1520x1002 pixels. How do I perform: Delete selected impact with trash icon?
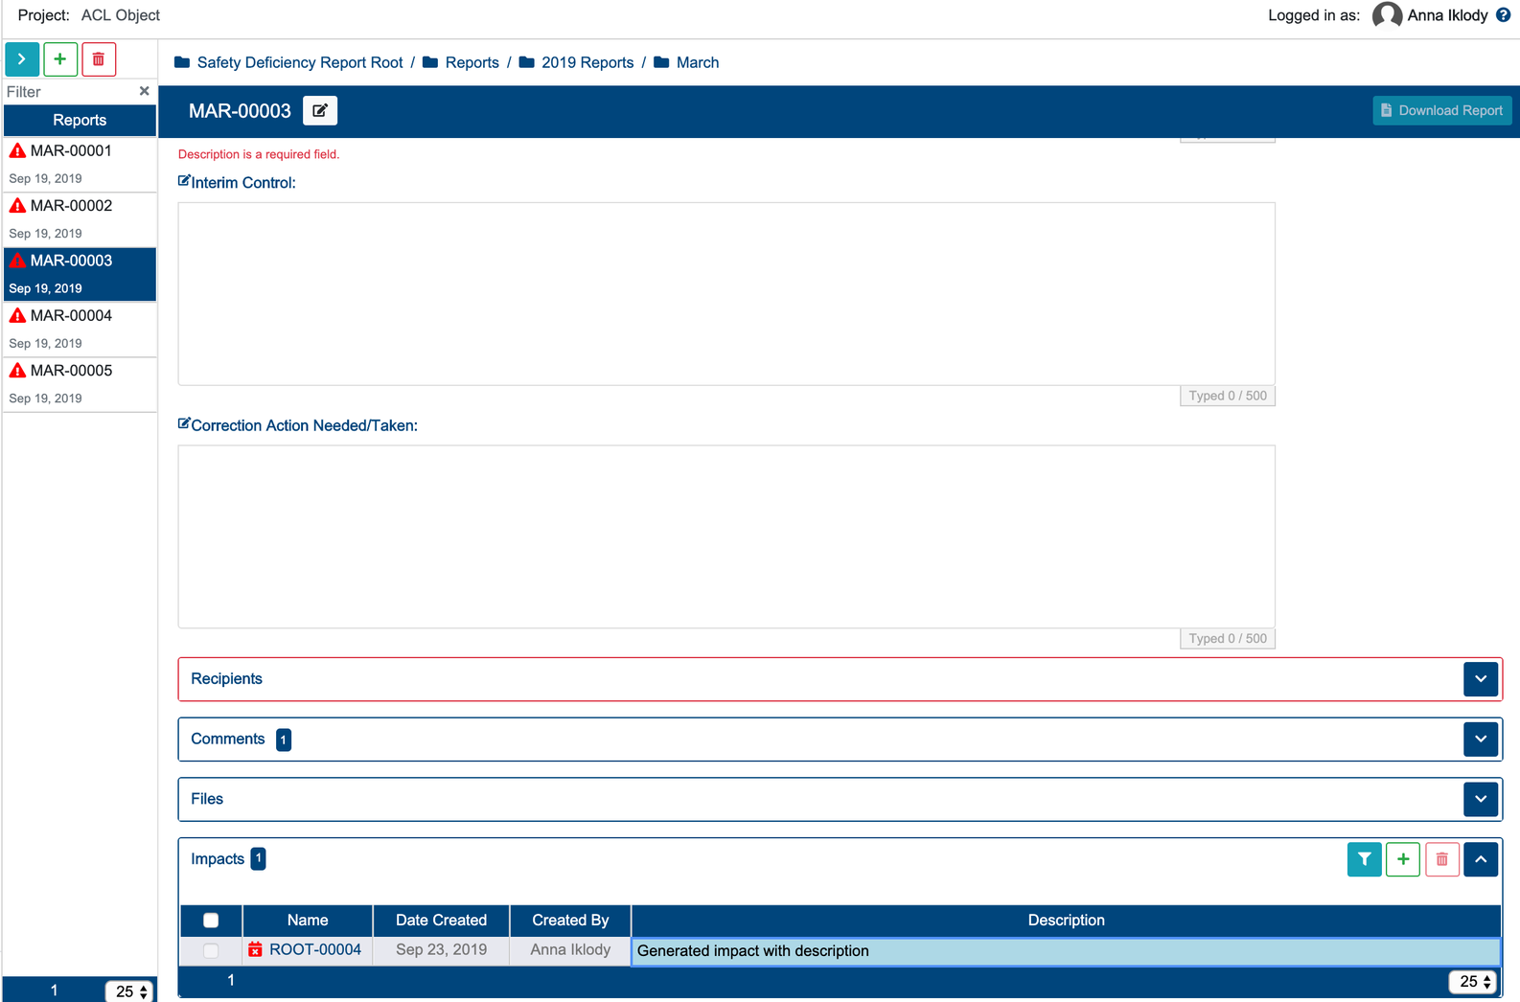pyautogui.click(x=1442, y=859)
